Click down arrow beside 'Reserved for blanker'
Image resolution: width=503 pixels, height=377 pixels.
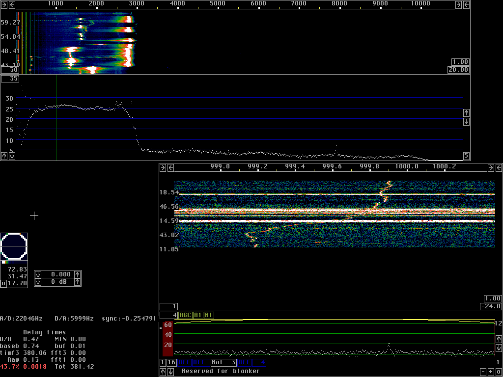click(x=170, y=372)
